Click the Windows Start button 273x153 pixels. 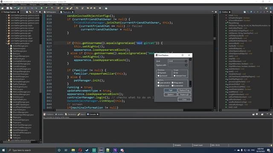click(x=3, y=150)
